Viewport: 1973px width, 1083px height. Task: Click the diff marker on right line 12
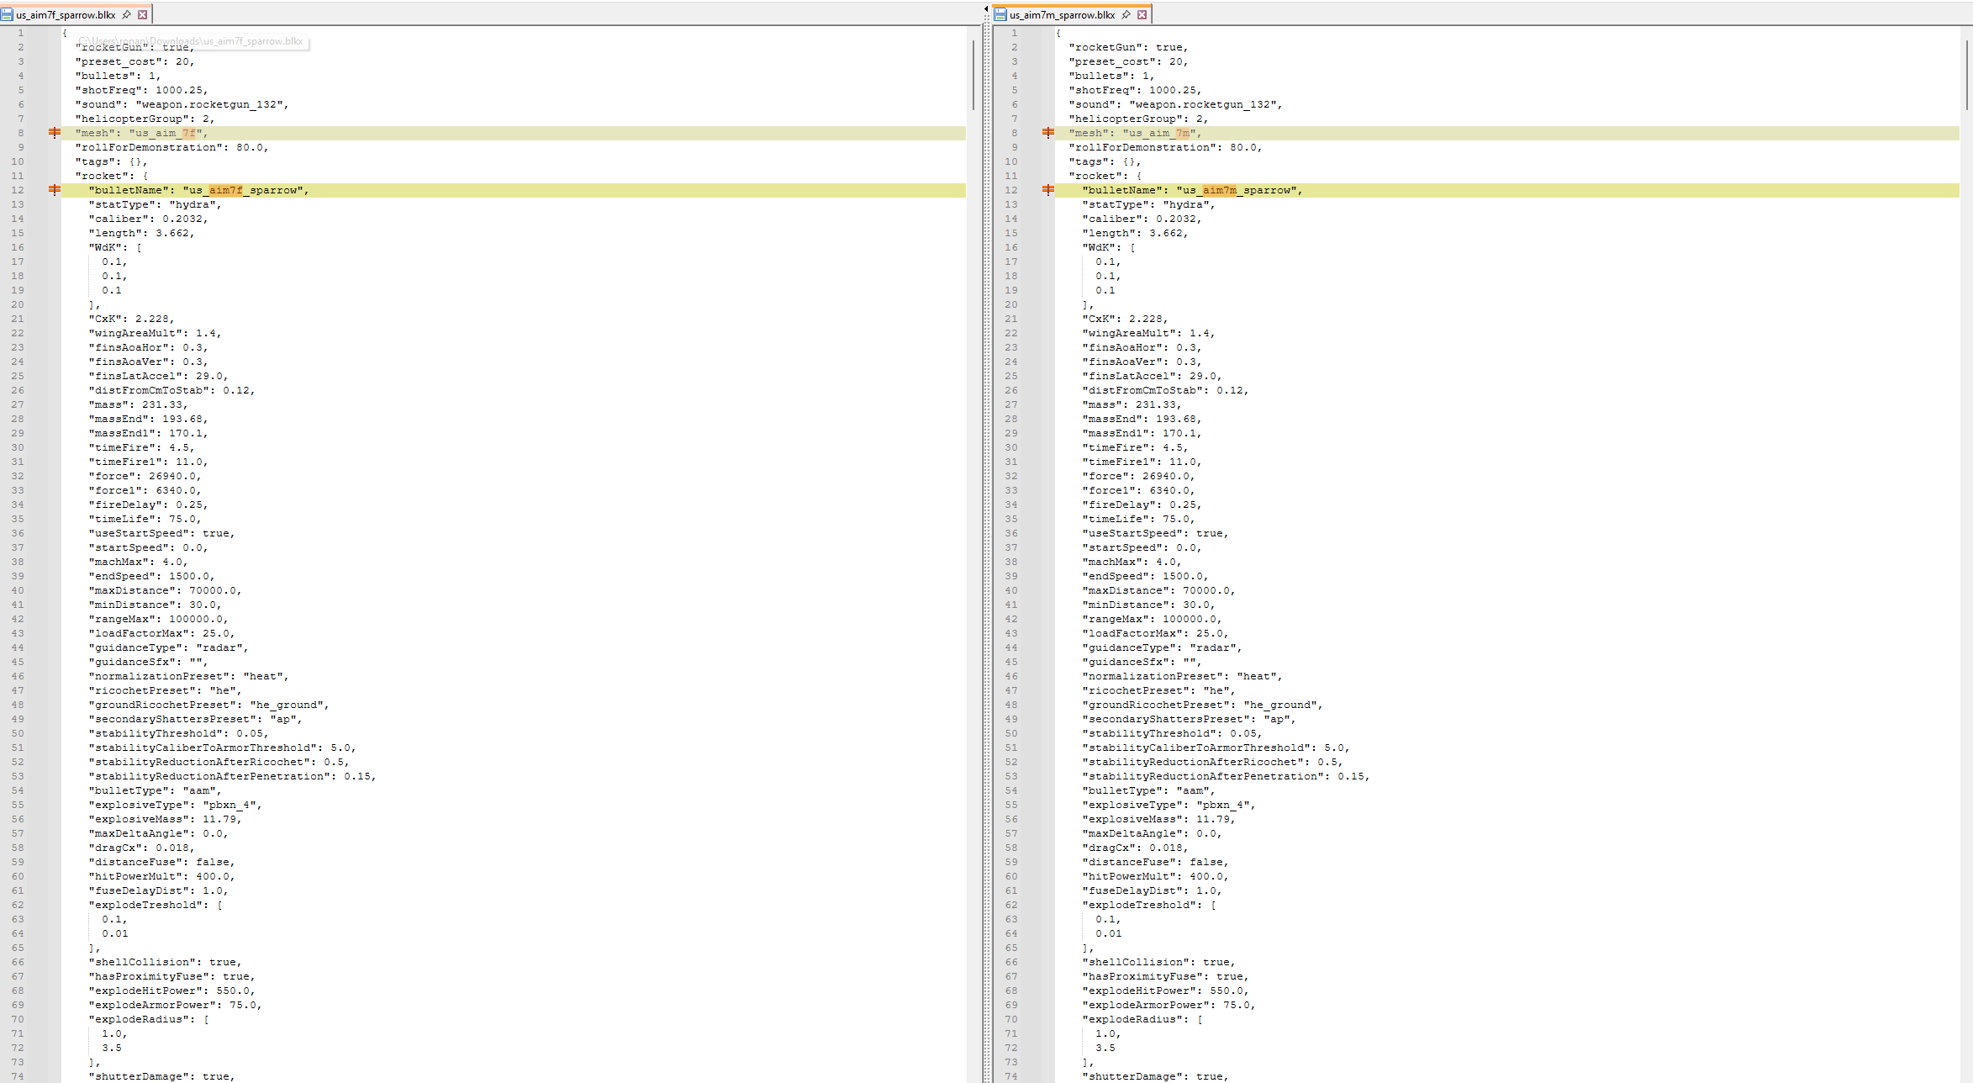click(1048, 190)
